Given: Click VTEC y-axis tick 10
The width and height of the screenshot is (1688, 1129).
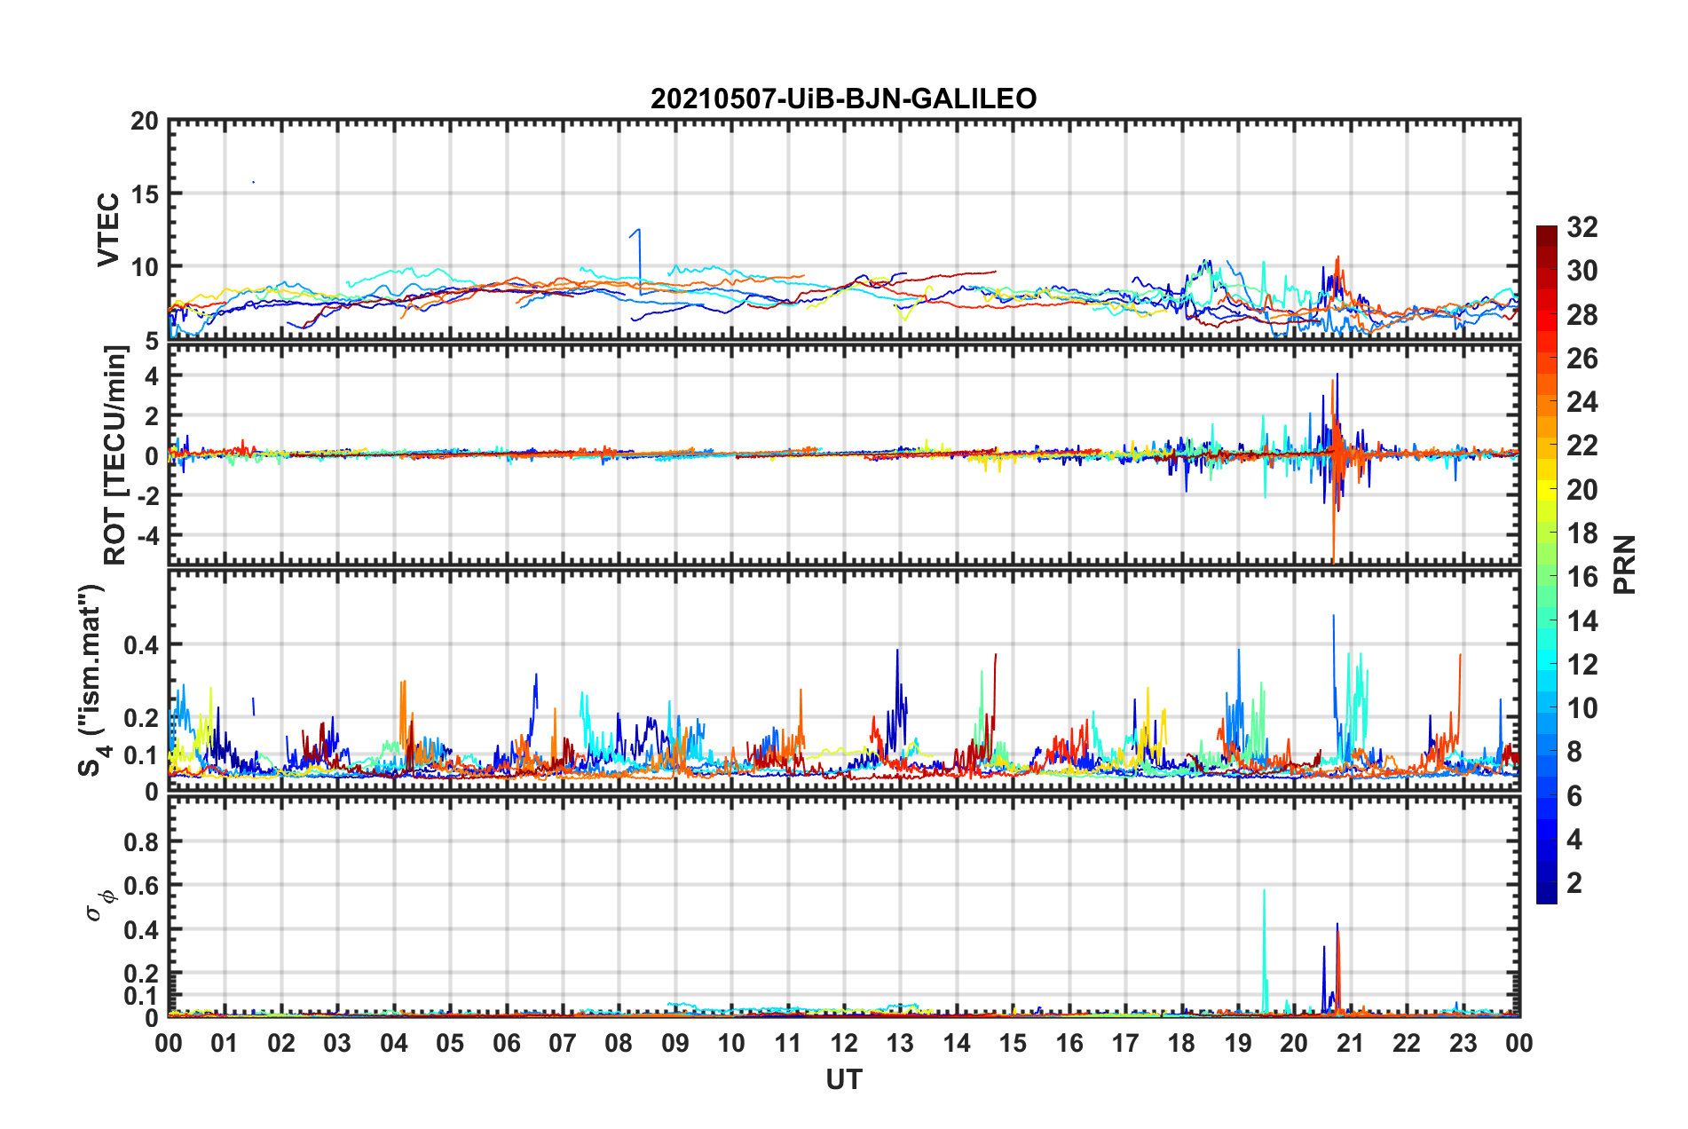Looking at the screenshot, I should point(145,267).
